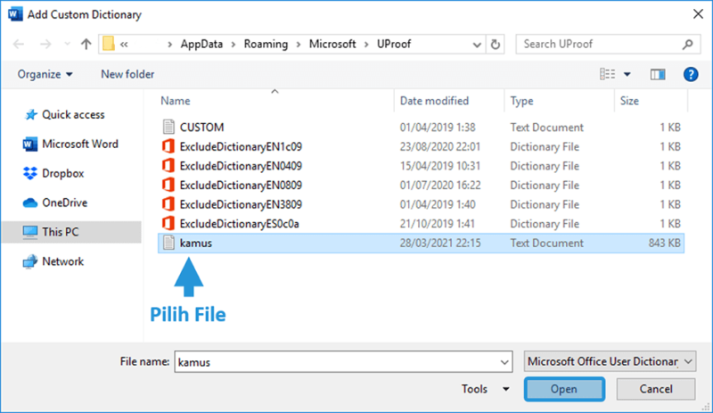
Task: Close the Add Custom Dictionary dialog
Action: pyautogui.click(x=698, y=14)
